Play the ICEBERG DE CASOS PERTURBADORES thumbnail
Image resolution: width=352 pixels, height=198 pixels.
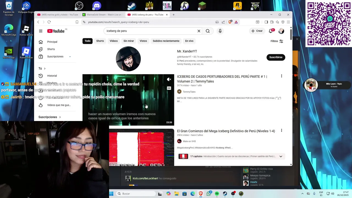pyautogui.click(x=128, y=100)
